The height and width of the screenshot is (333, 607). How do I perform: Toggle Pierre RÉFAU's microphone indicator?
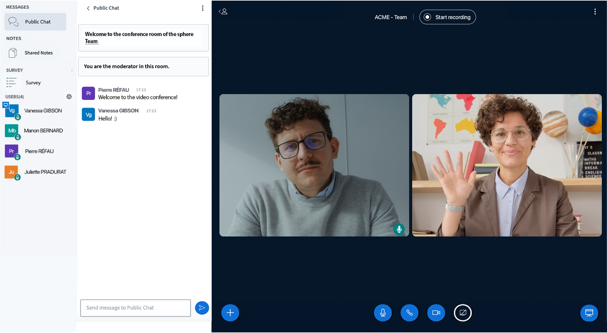(18, 158)
